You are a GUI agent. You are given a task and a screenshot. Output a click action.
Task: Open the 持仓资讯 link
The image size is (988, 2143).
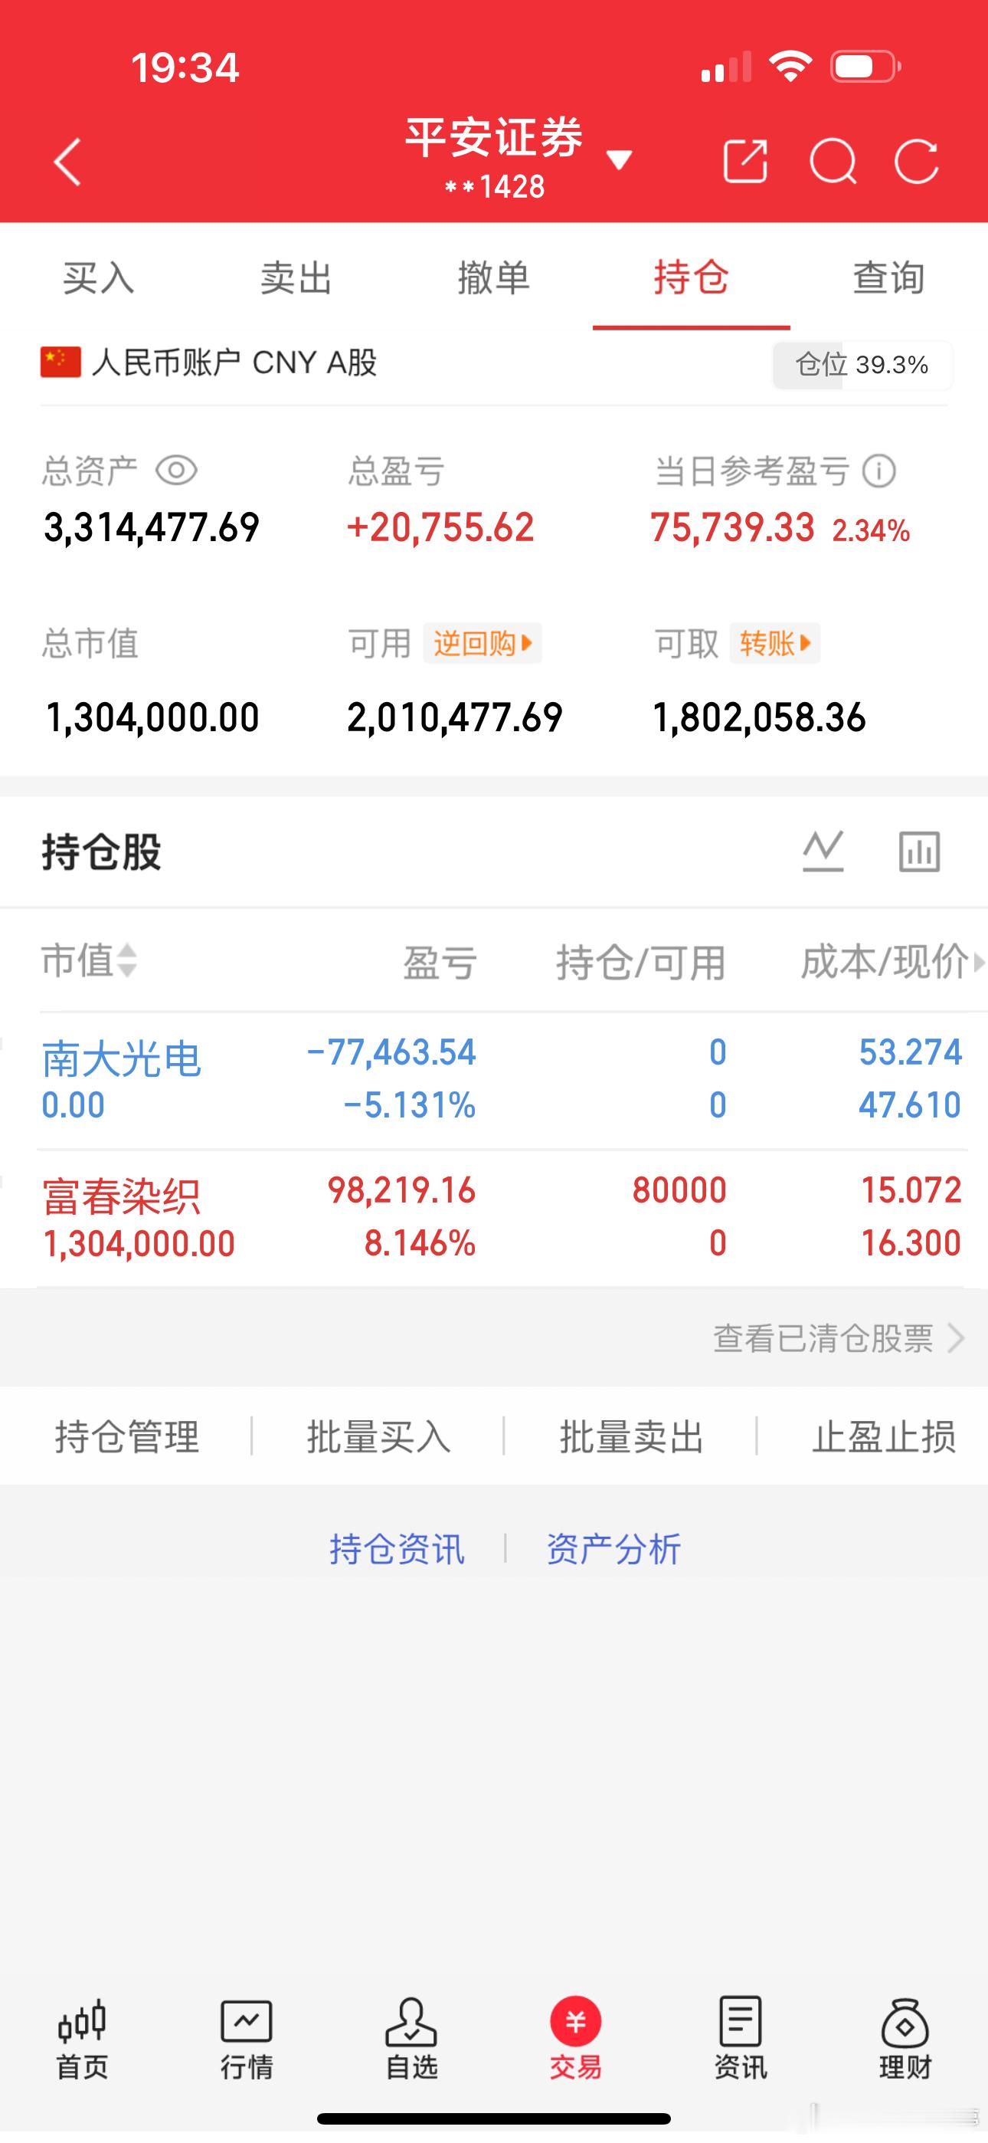point(397,1549)
